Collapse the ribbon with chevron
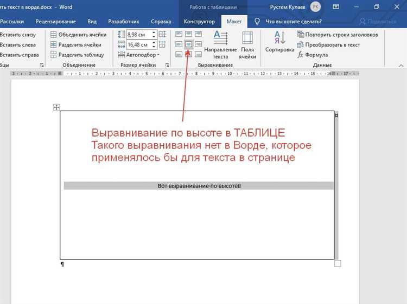407x304 pixels. pyautogui.click(x=401, y=66)
